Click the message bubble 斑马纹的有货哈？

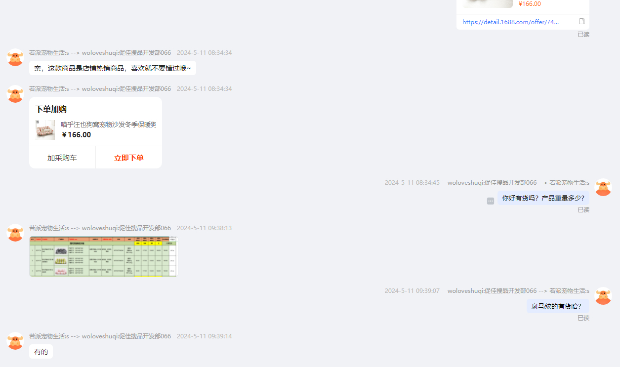558,306
